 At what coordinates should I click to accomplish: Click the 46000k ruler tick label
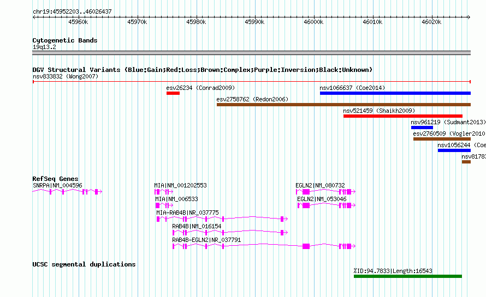coord(313,22)
